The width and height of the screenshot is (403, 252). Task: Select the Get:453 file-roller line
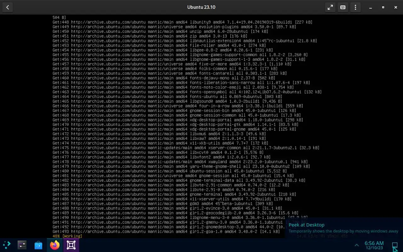159,45
